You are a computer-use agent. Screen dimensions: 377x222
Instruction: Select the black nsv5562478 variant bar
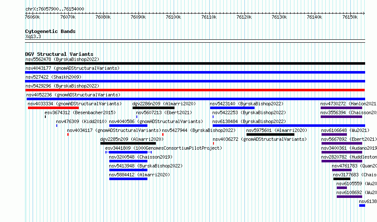pyautogui.click(x=195, y=63)
